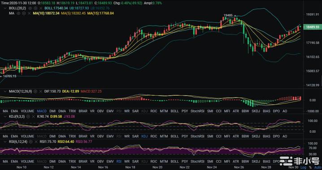Open RSI(6,12,24) settings gear
This screenshot has width=322, height=170.
coord(31,141)
